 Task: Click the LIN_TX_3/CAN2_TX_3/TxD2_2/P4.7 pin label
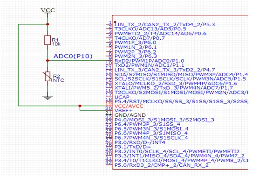[165, 70]
